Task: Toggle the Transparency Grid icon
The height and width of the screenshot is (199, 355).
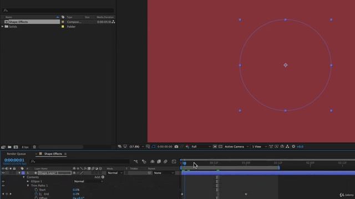Action: tap(220, 146)
